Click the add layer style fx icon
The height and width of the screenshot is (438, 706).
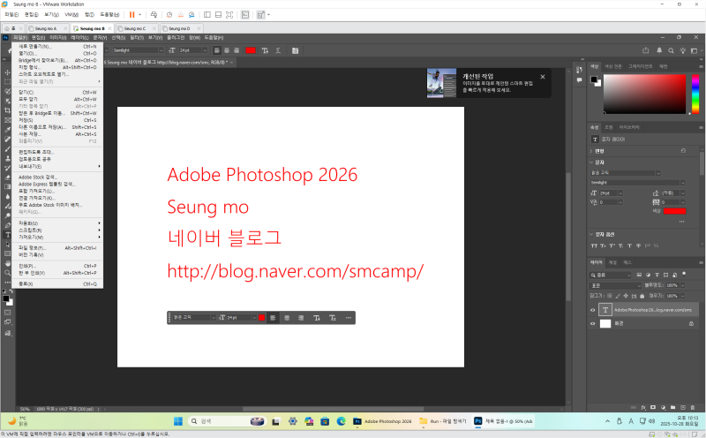click(643, 407)
